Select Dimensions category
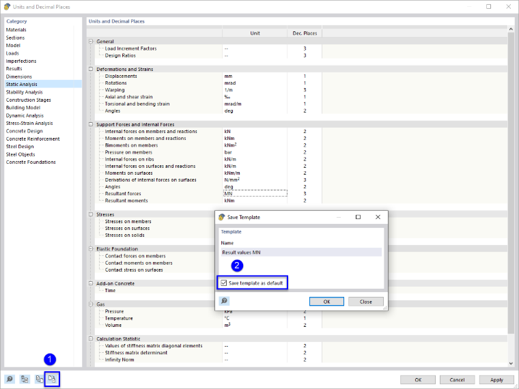 pyautogui.click(x=19, y=76)
